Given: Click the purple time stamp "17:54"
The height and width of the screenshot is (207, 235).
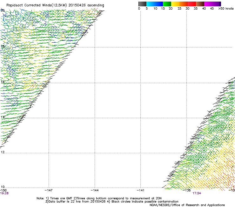Looking at the screenshot, I should click(197, 193).
